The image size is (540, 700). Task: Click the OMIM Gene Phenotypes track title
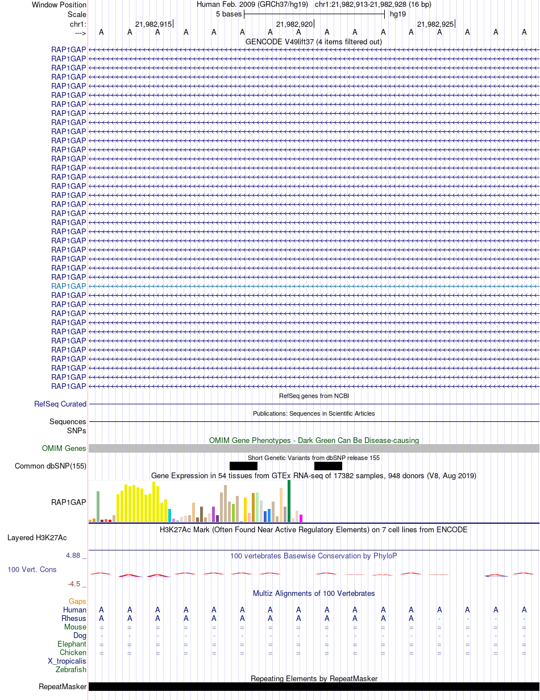[314, 440]
